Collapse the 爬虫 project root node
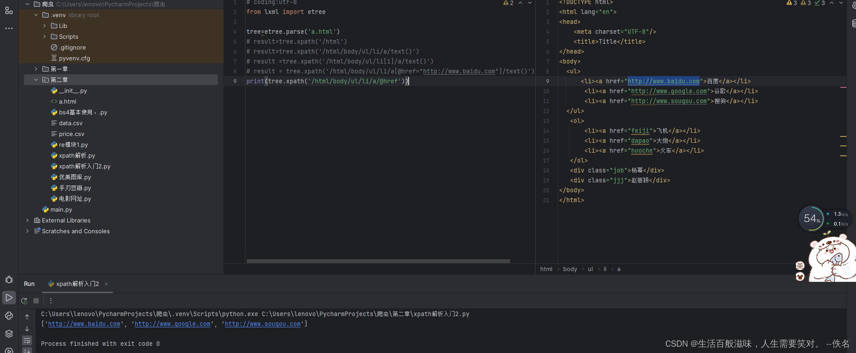 (x=27, y=4)
